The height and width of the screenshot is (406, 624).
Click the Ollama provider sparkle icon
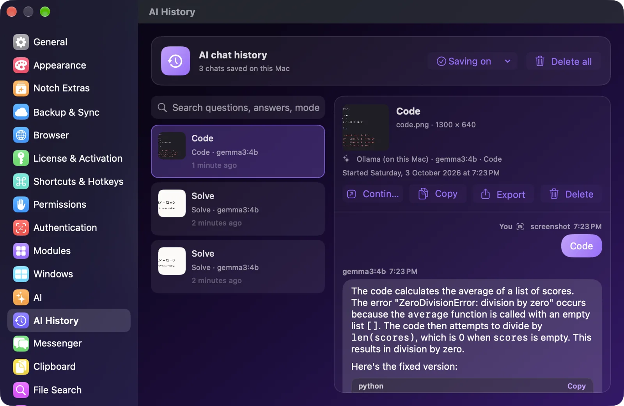[x=346, y=159]
